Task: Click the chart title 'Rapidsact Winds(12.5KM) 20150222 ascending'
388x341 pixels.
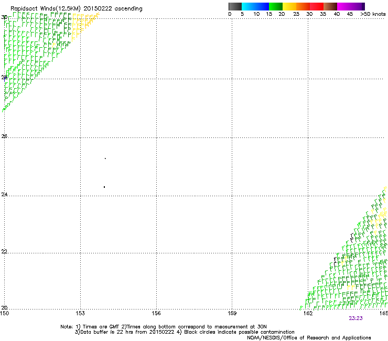Action: point(77,9)
